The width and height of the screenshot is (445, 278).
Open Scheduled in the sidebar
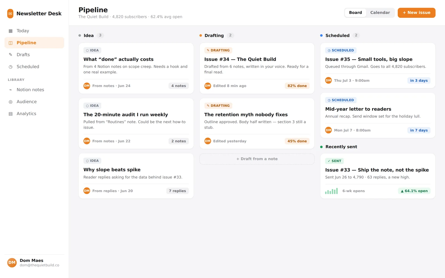coord(34,67)
